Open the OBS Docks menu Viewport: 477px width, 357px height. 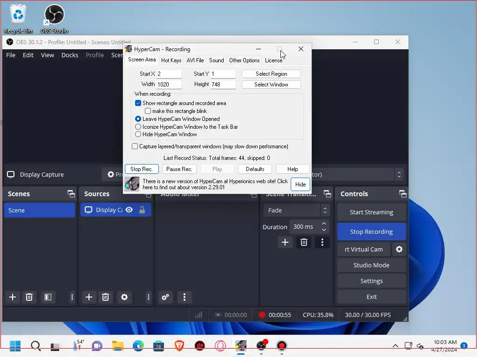click(70, 55)
